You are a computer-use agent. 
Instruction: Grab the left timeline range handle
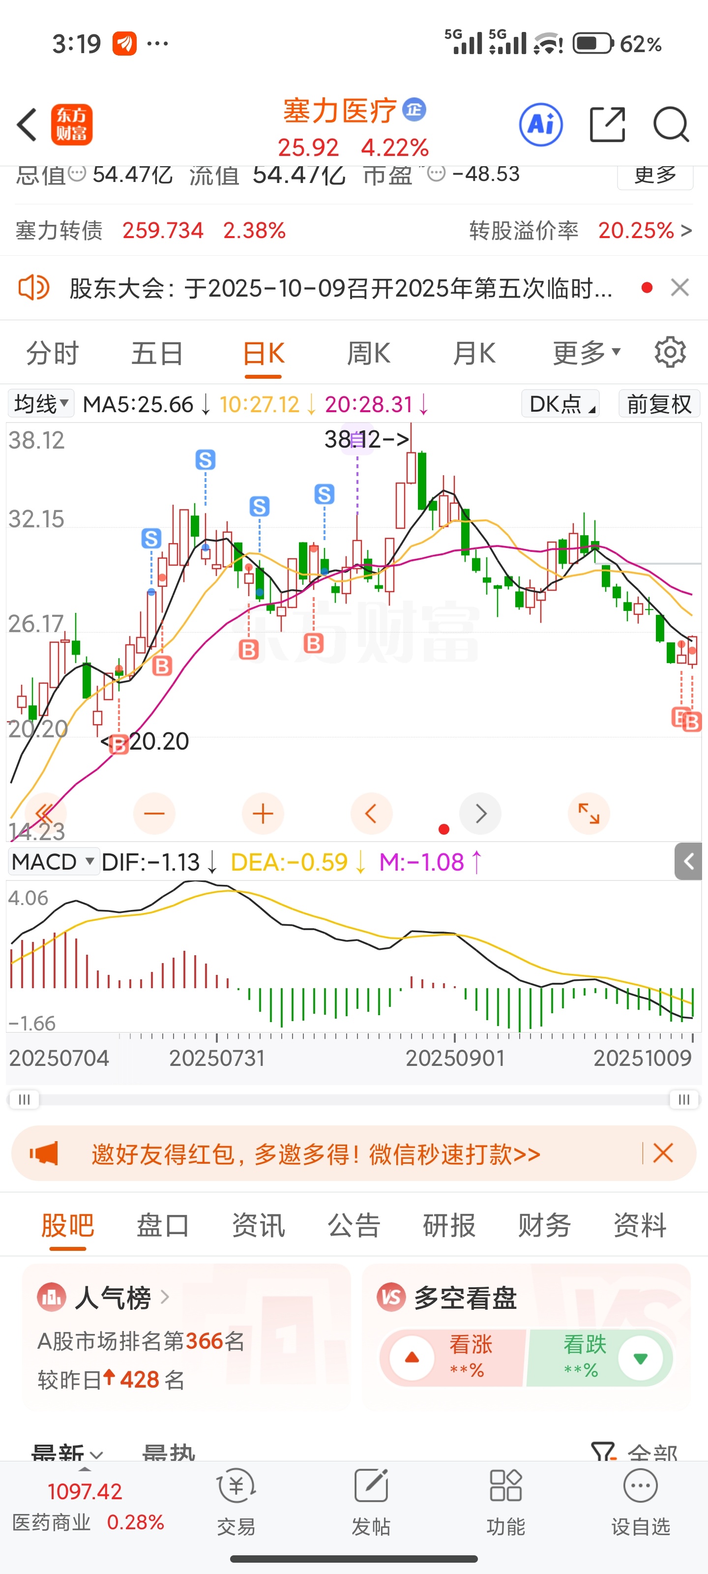click(x=24, y=1099)
